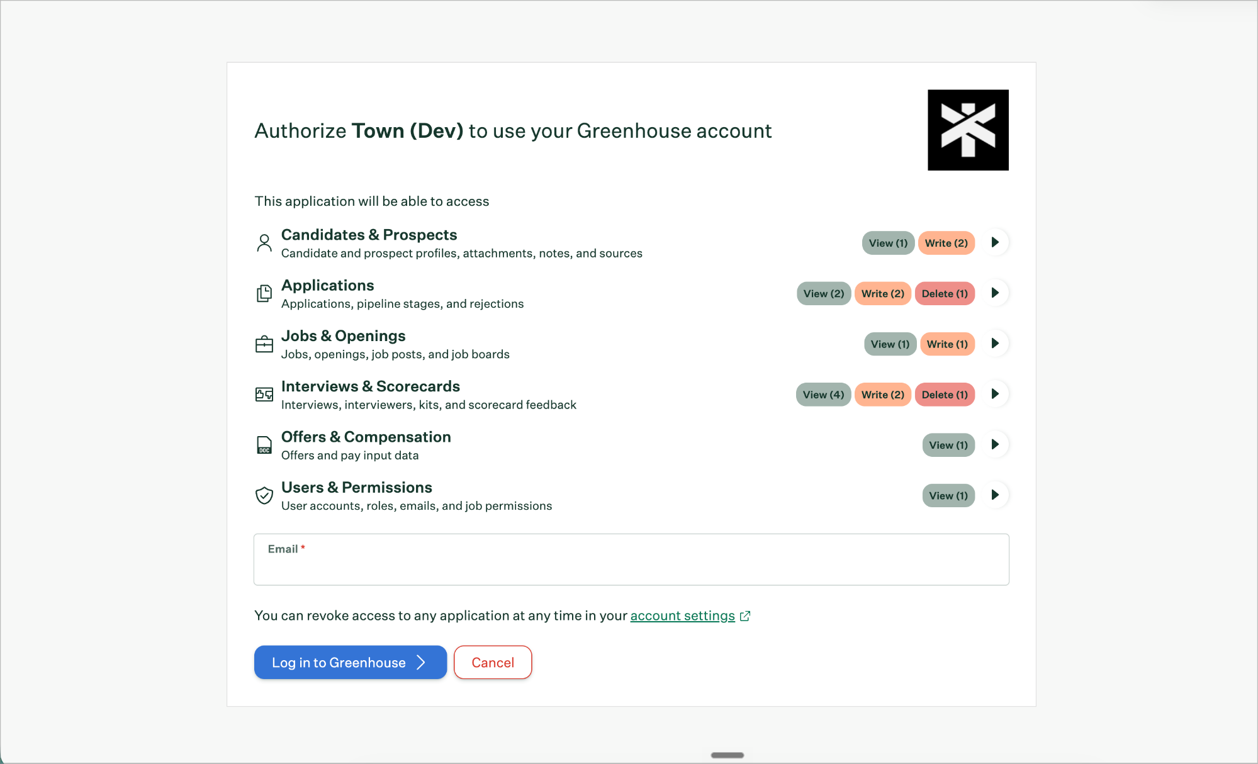Click the View (4) badge for Interviews & Scorecards
The width and height of the screenshot is (1258, 764).
(x=823, y=395)
